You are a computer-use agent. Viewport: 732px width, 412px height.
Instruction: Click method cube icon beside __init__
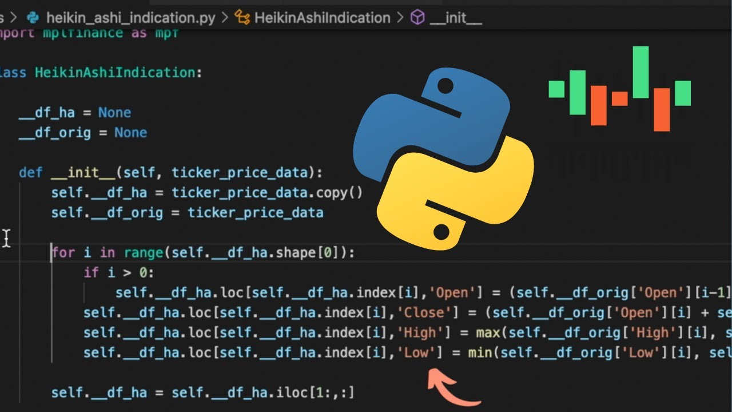(418, 18)
